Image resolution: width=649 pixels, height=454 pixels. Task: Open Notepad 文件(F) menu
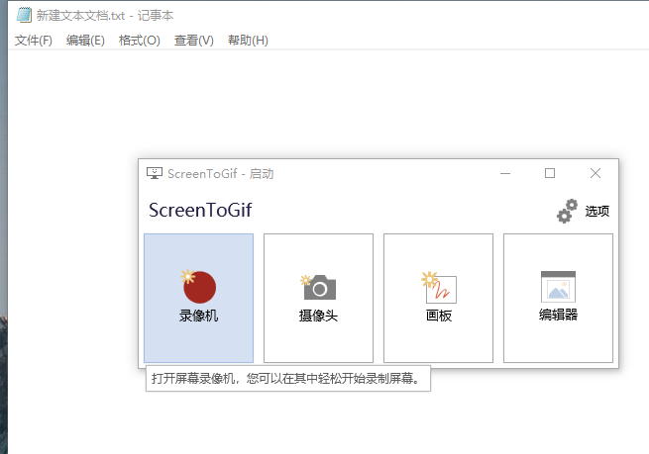pyautogui.click(x=34, y=41)
